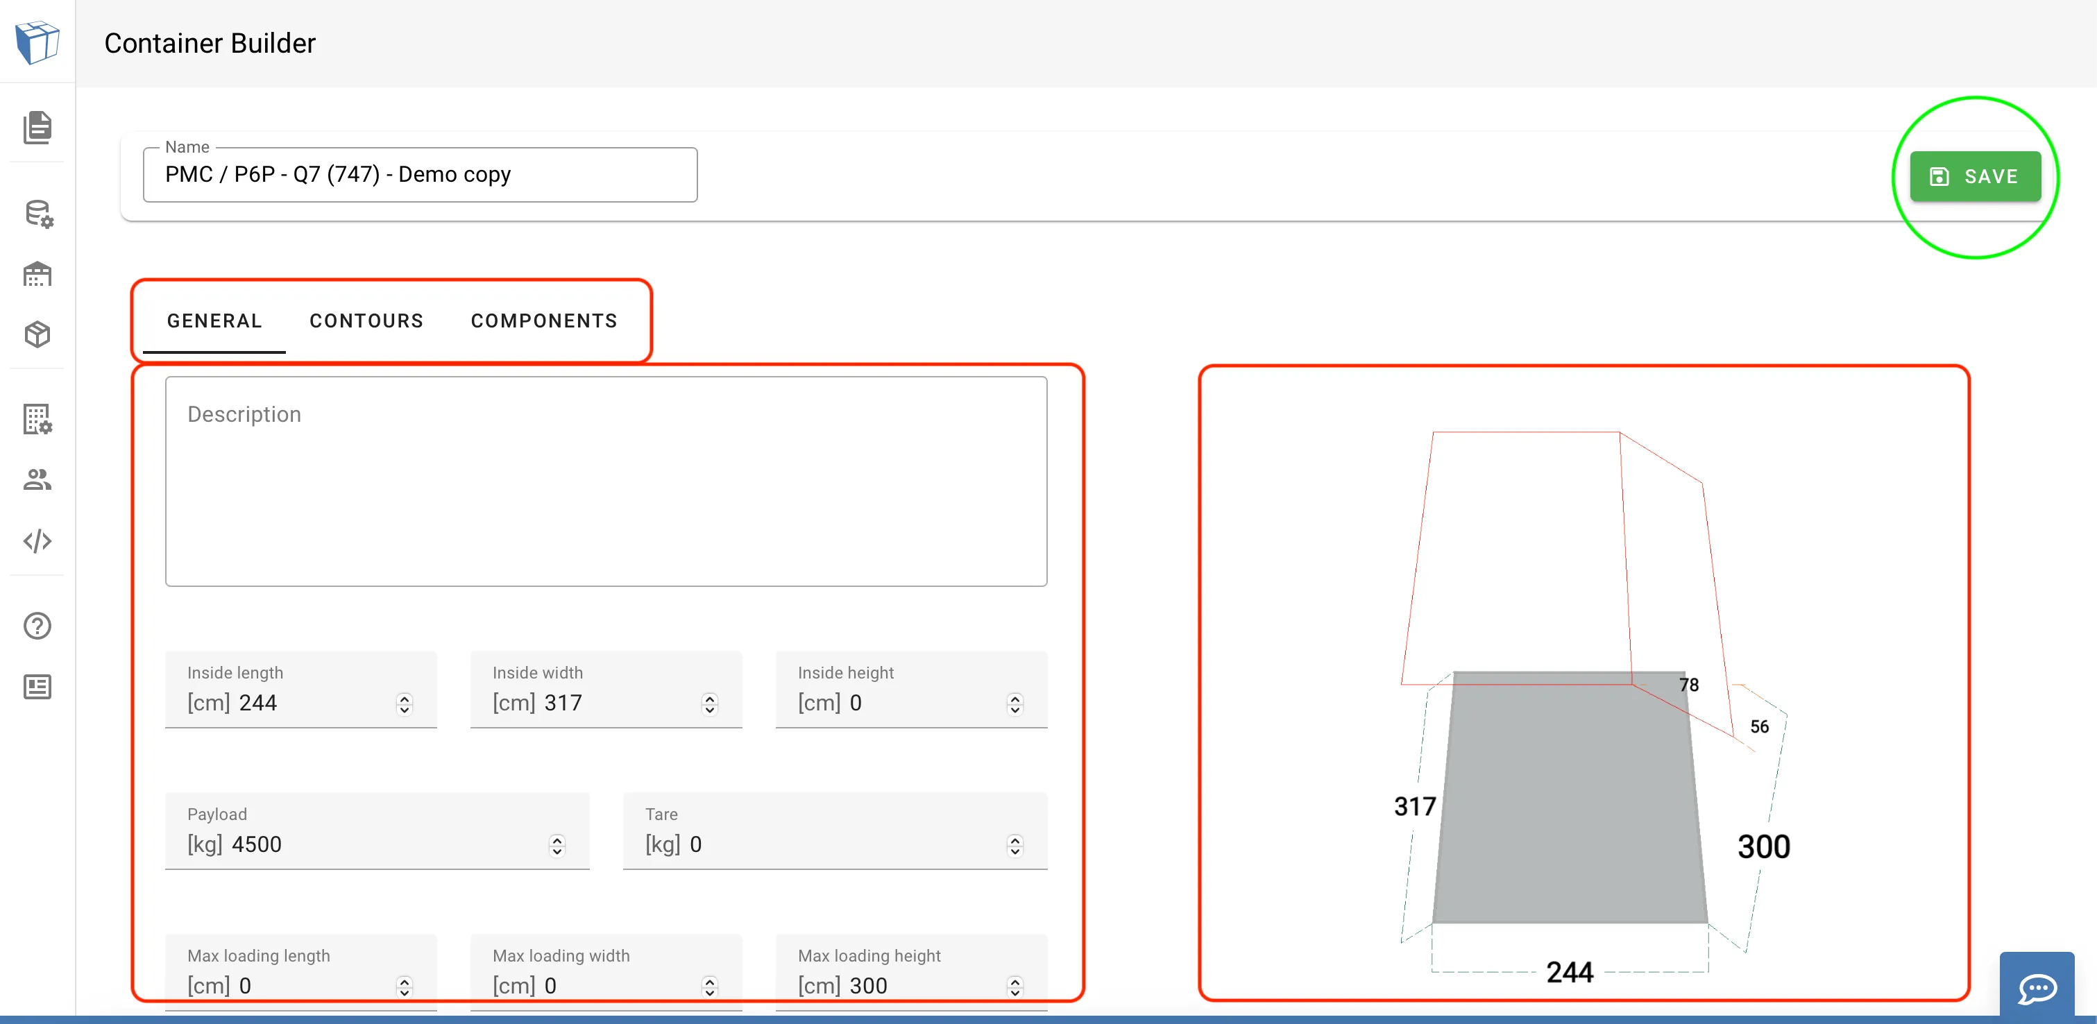Open the news list sidebar icon

pos(37,687)
